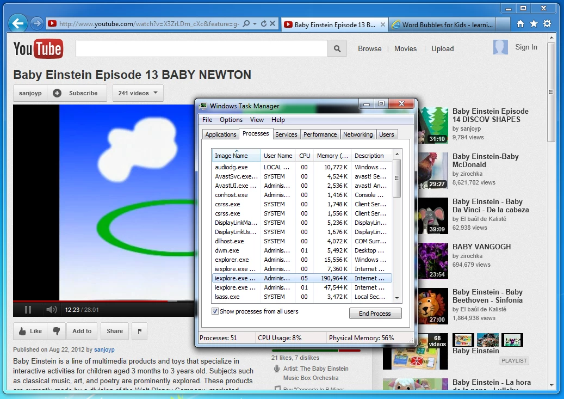Open the browser Home icon

[x=520, y=24]
